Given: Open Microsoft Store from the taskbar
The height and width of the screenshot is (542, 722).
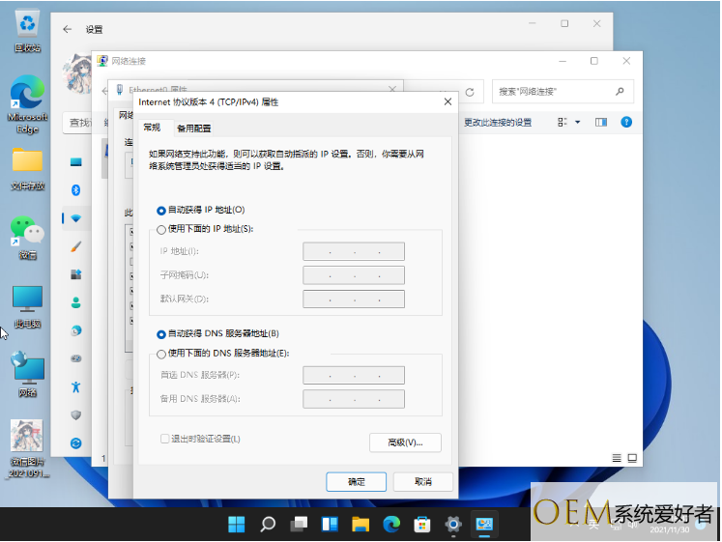Looking at the screenshot, I should [x=421, y=525].
